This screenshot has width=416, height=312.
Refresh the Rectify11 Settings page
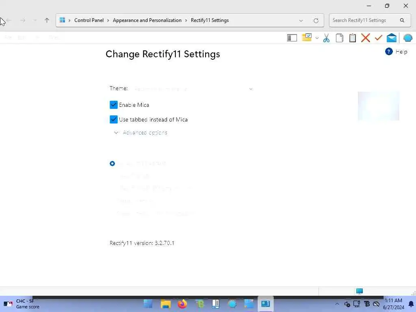316,20
